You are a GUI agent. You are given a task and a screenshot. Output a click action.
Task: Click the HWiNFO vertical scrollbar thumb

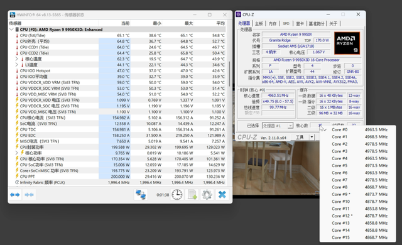pyautogui.click(x=229, y=74)
